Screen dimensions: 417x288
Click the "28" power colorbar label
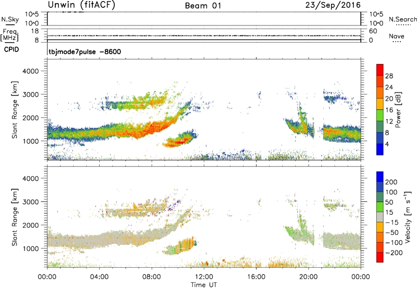pyautogui.click(x=389, y=76)
